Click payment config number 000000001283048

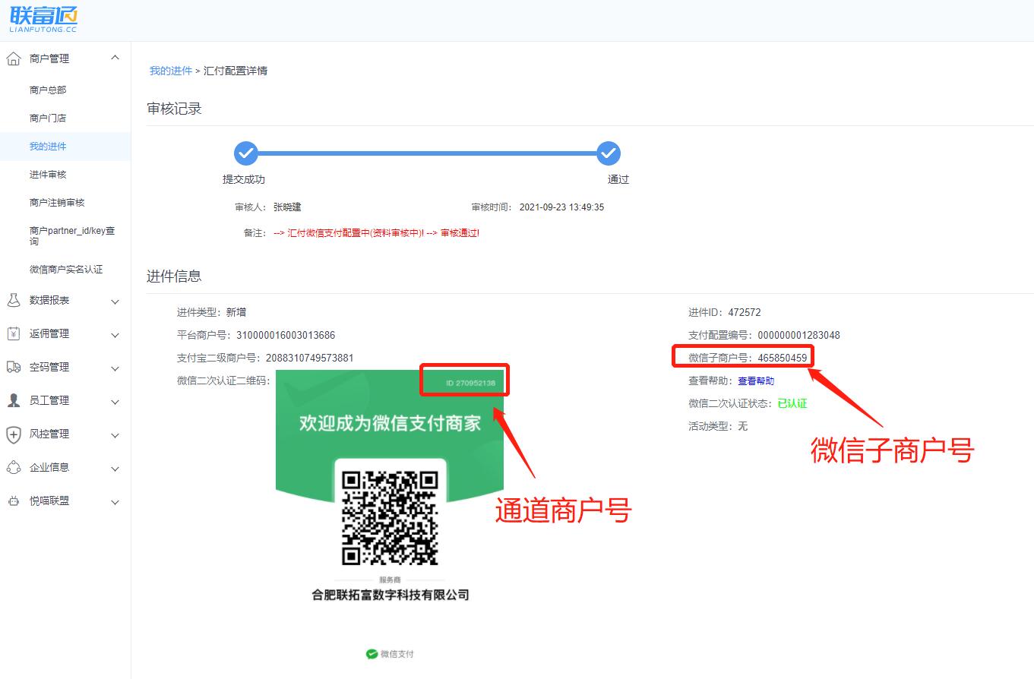coord(799,335)
